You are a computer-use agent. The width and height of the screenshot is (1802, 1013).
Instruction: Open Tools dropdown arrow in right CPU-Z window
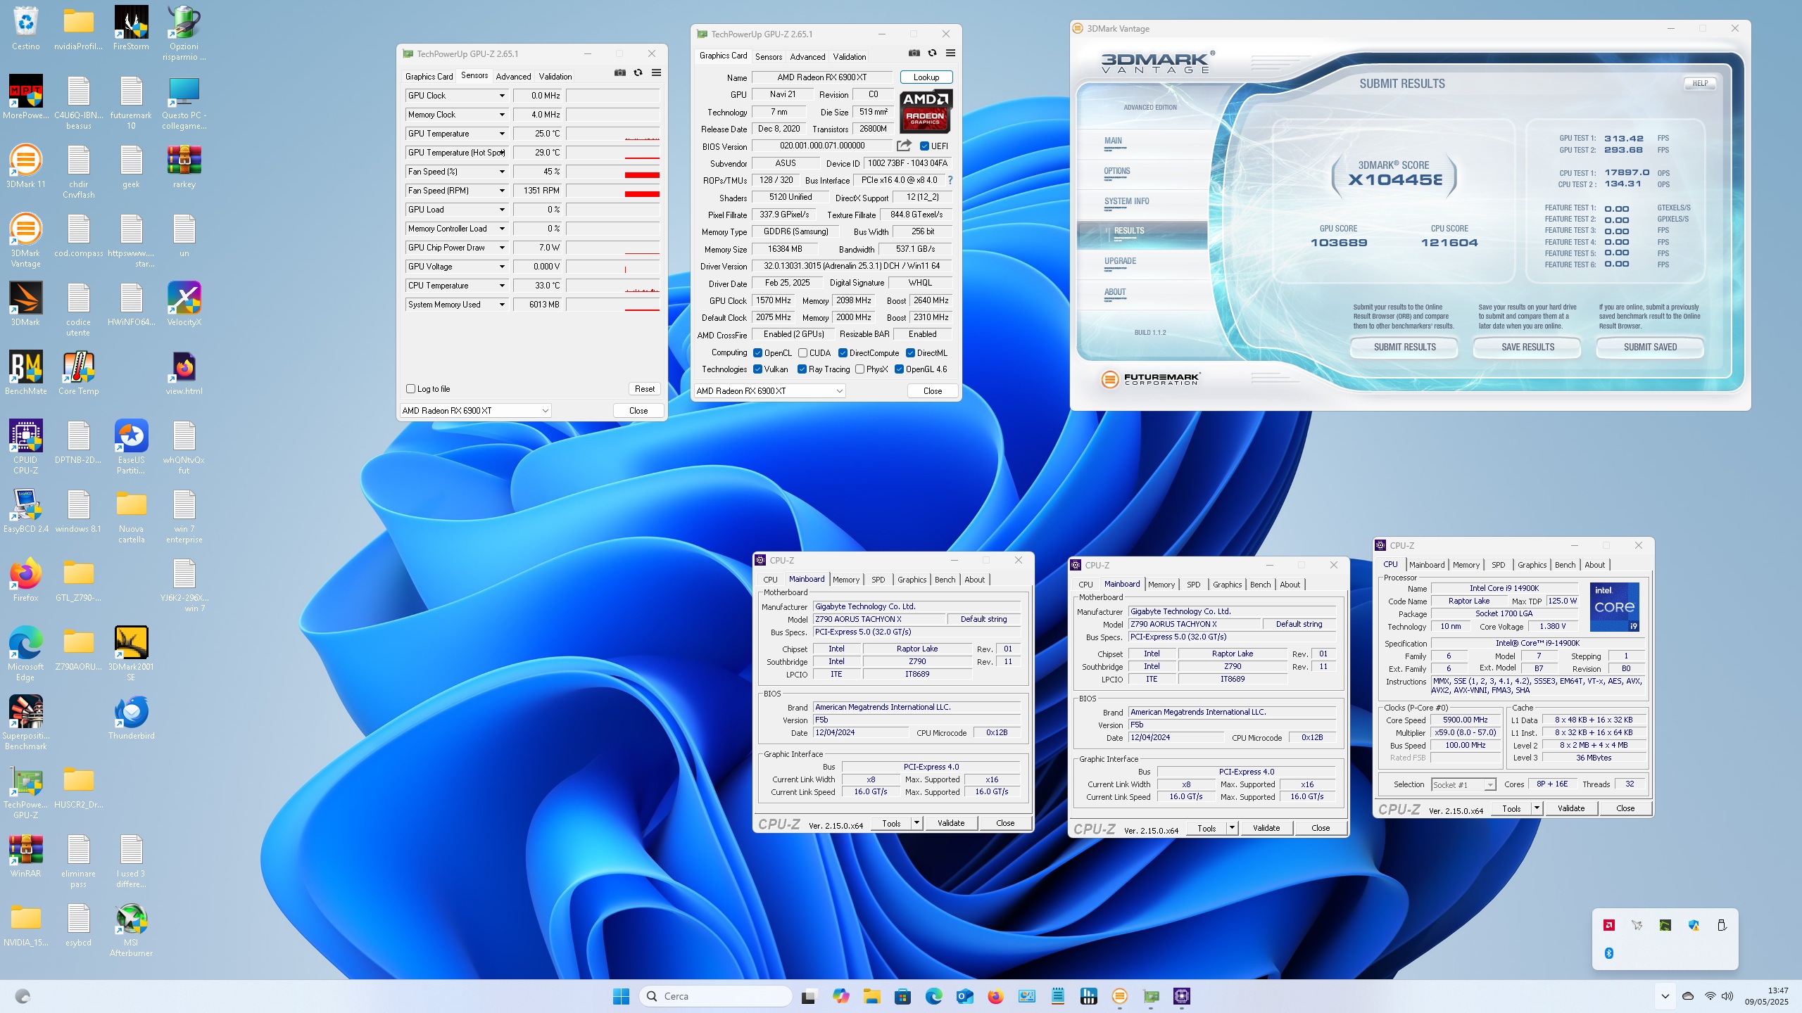coord(1537,808)
